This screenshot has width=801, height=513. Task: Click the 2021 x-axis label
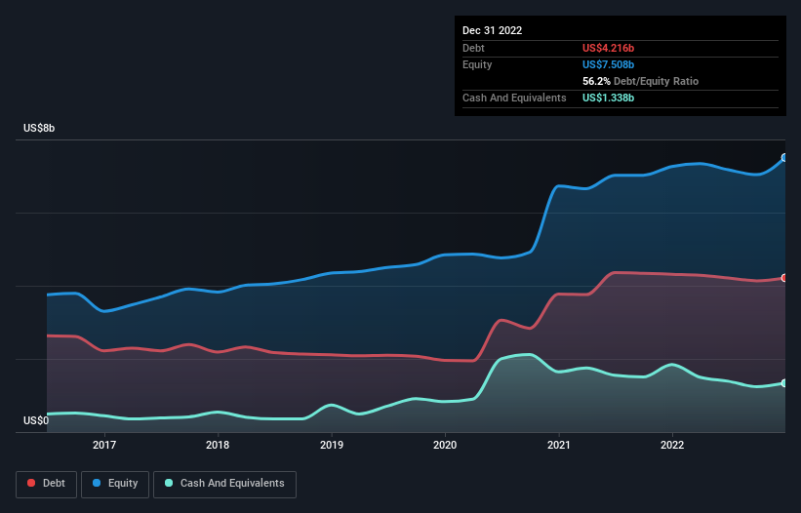[x=559, y=445]
